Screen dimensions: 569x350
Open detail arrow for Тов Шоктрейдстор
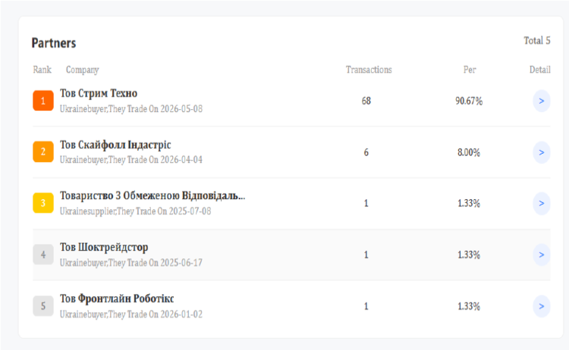[x=542, y=255]
